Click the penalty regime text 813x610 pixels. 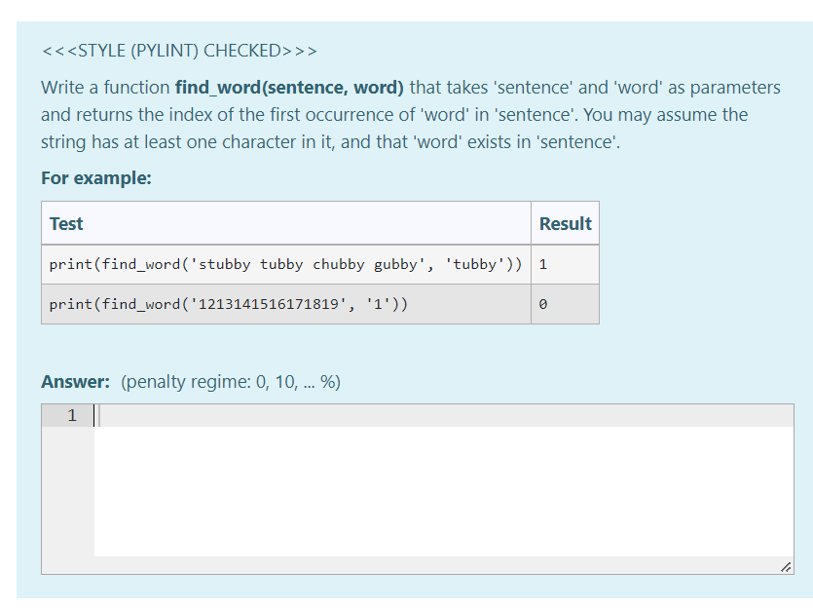(x=230, y=382)
